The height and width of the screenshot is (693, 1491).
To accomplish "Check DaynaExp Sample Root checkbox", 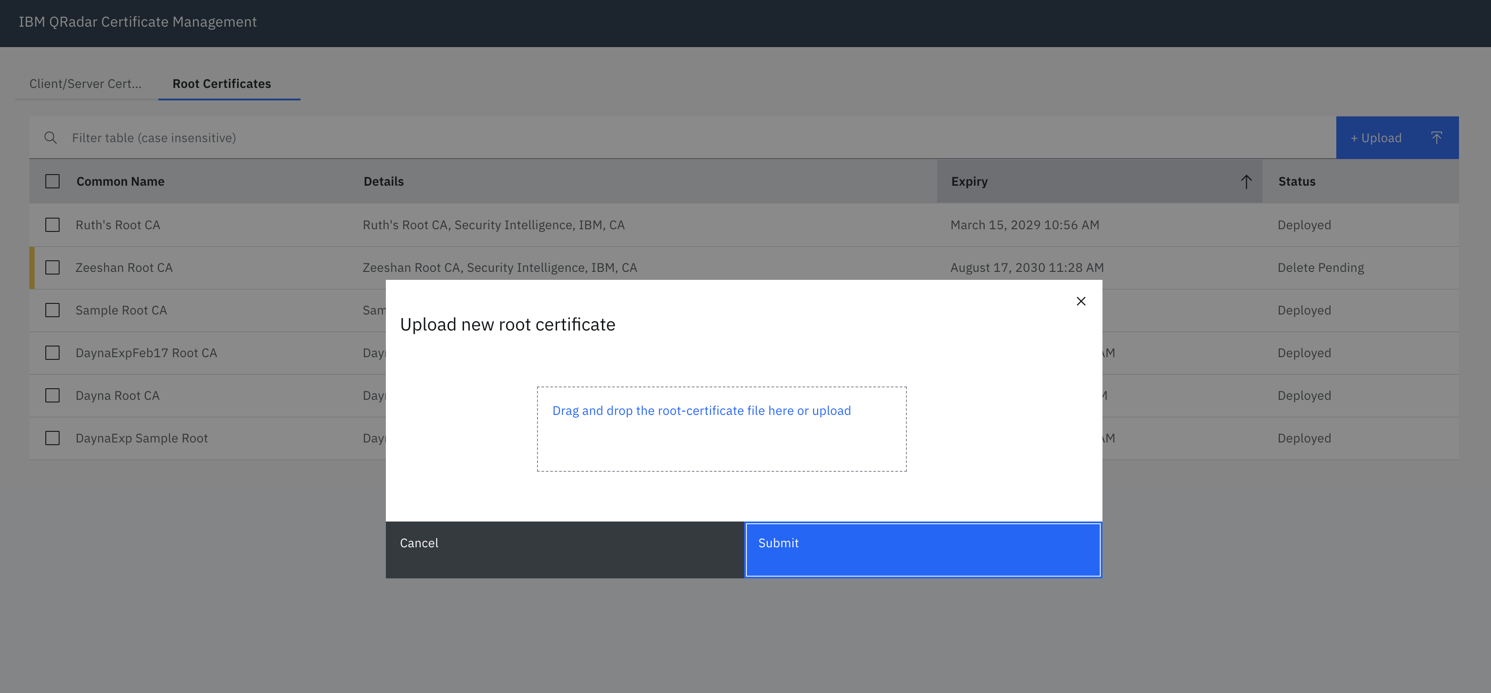I will click(x=52, y=438).
